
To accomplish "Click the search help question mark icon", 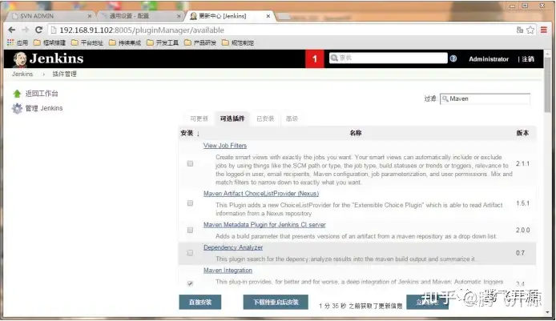I will pos(453,58).
